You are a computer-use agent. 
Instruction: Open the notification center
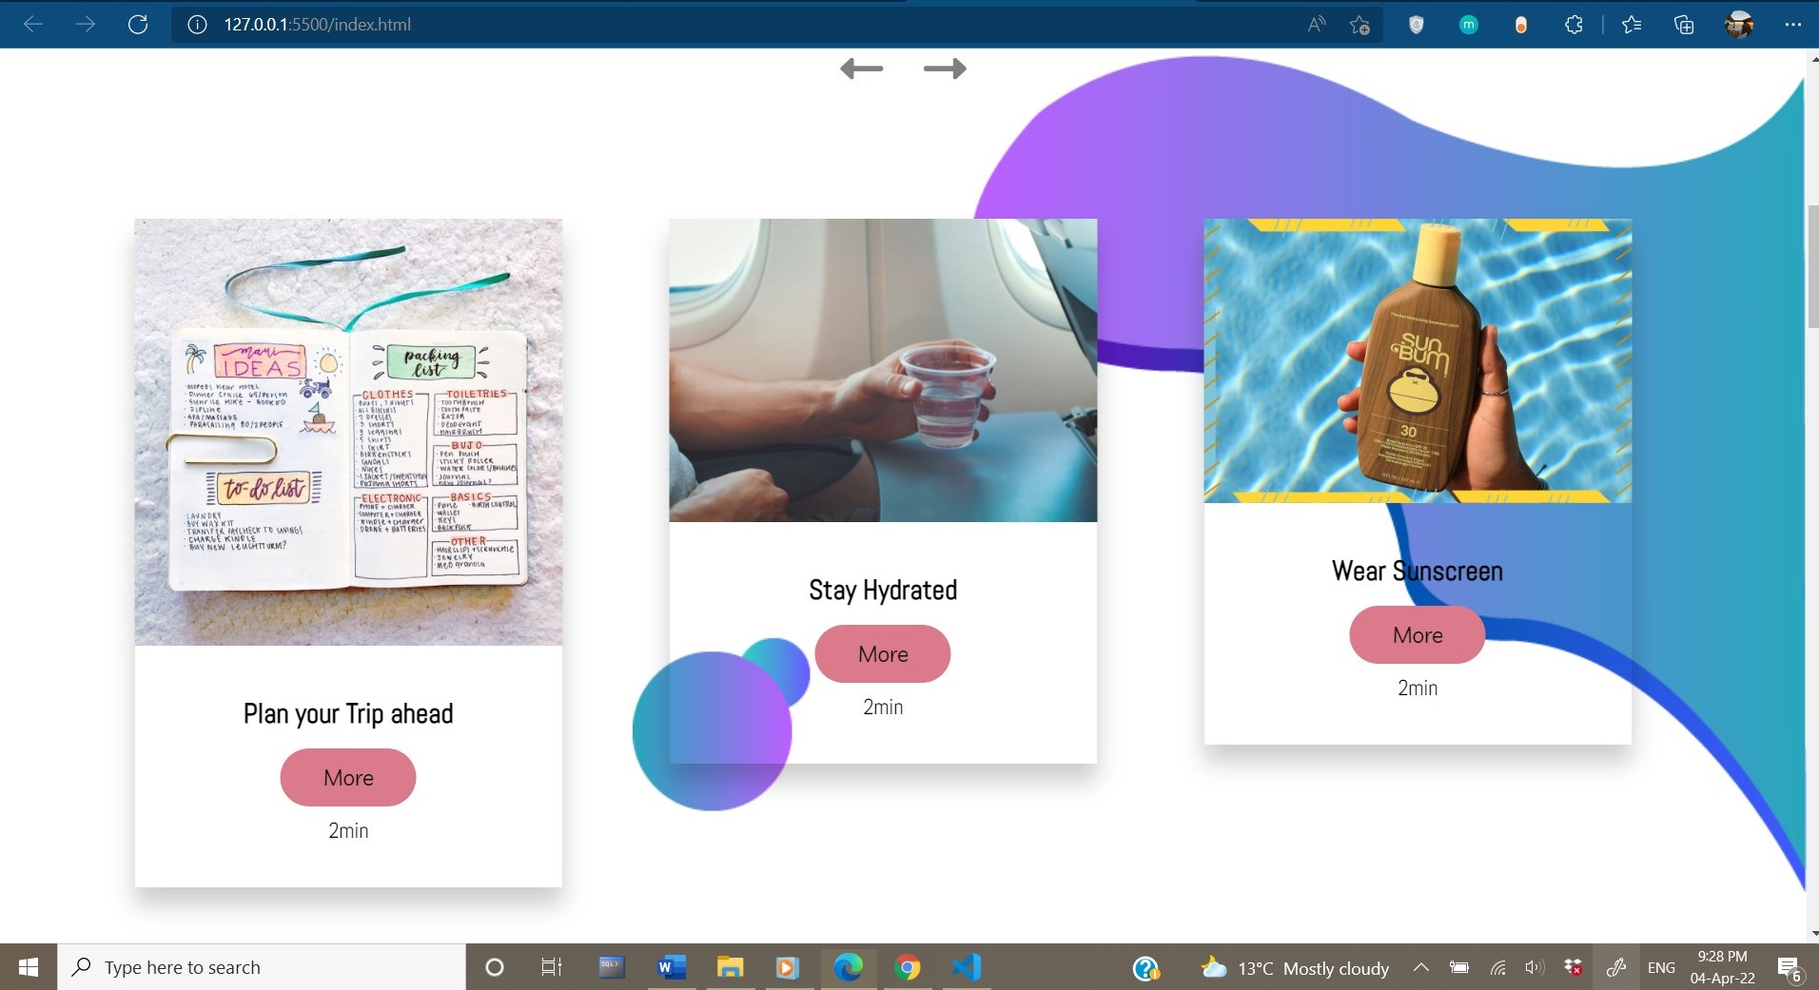[x=1790, y=968]
